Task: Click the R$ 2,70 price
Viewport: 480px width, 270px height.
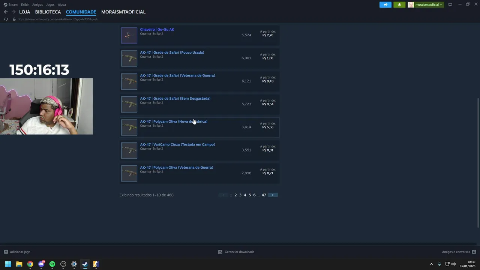Action: click(268, 35)
